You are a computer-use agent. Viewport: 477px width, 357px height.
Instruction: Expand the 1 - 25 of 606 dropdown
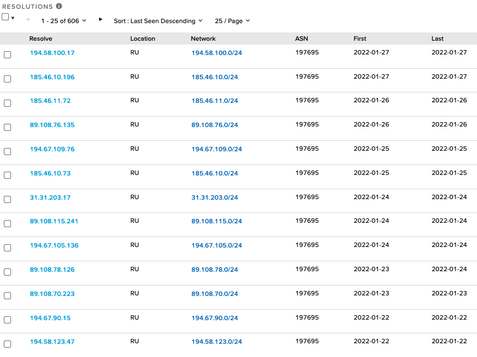pos(64,21)
